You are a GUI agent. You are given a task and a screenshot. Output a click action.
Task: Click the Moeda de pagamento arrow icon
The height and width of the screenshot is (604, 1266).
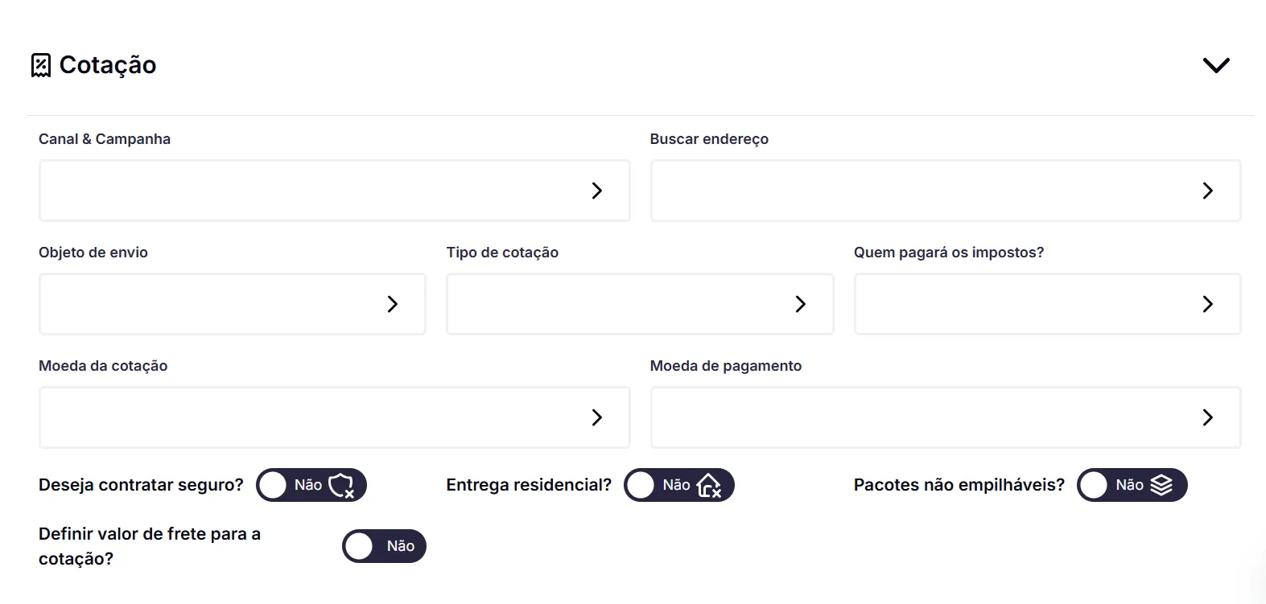pos(1207,417)
